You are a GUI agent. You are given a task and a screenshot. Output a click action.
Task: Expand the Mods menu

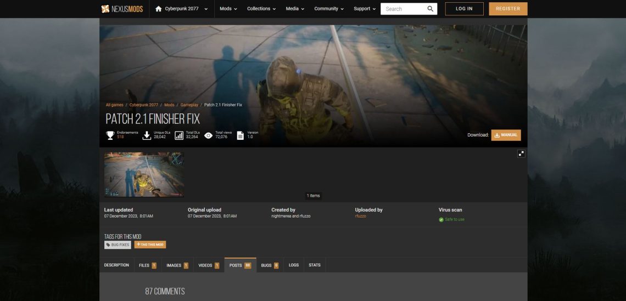coord(228,9)
